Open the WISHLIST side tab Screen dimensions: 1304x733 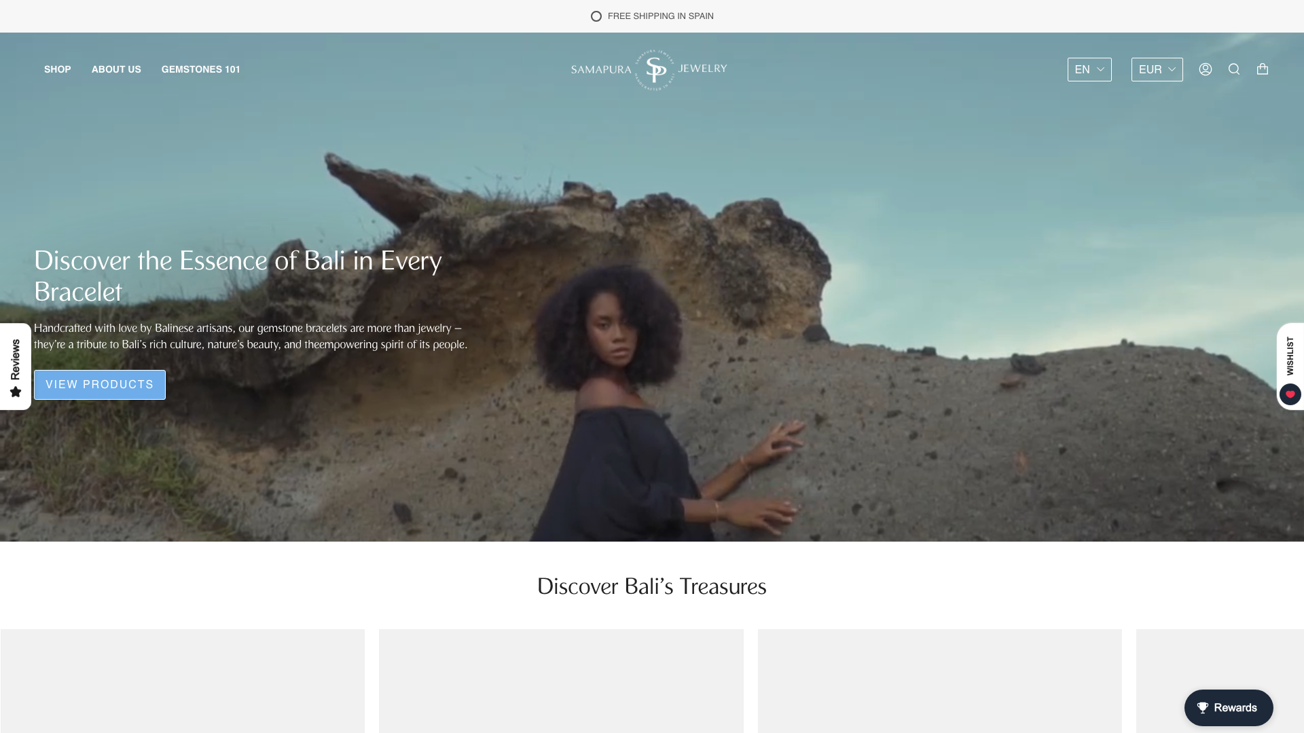coord(1290,366)
